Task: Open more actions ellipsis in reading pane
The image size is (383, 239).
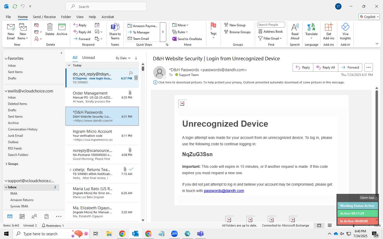Action: click(x=368, y=67)
